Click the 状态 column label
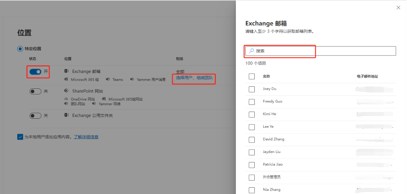Image resolution: width=407 pixels, height=194 pixels. click(33, 59)
